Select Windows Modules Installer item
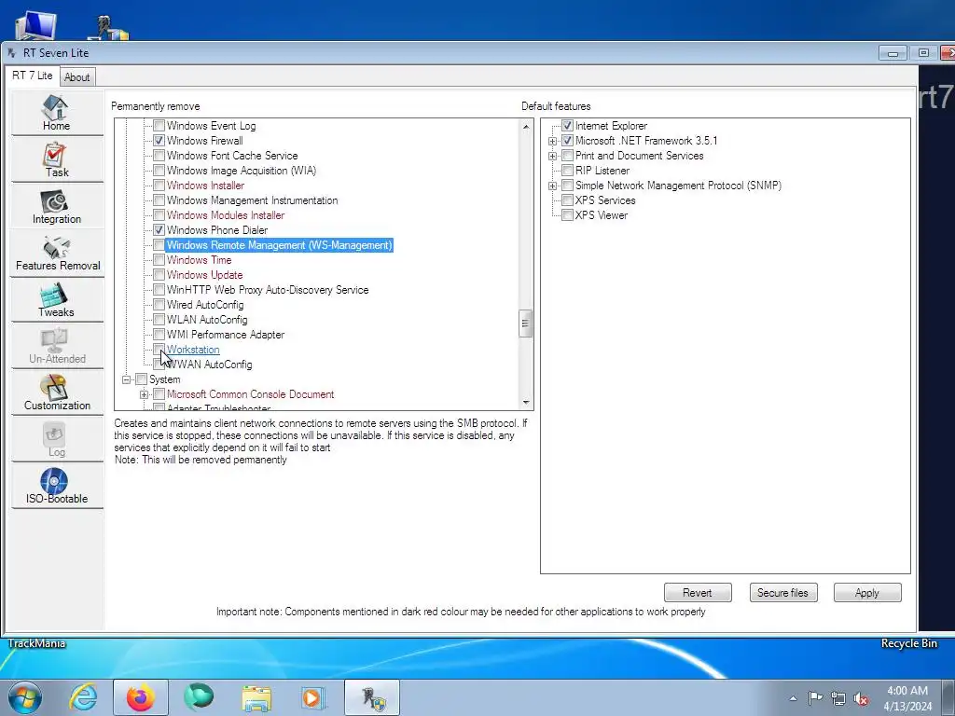 [226, 215]
